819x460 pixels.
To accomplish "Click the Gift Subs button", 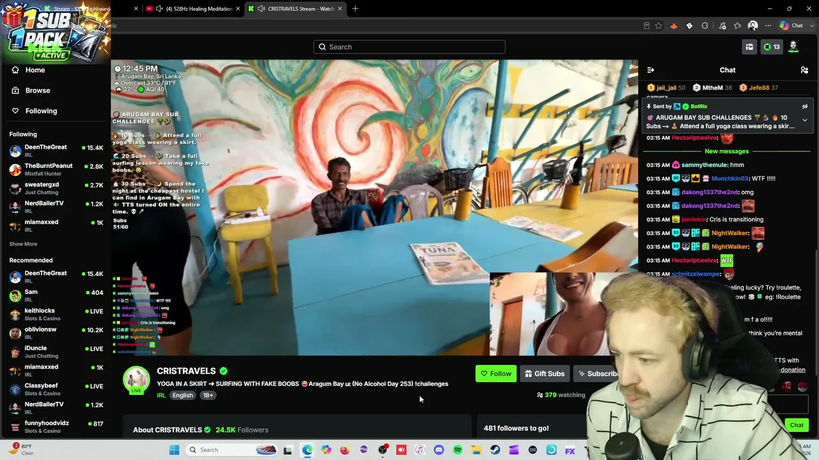I will [x=545, y=374].
